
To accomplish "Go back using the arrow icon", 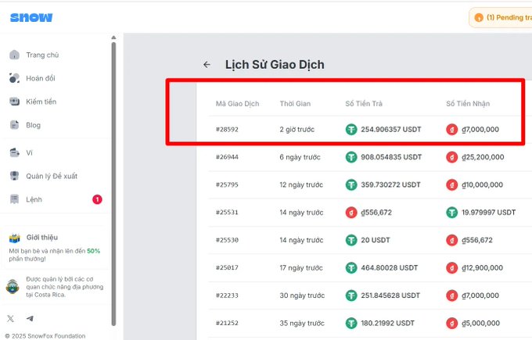I will (x=207, y=65).
